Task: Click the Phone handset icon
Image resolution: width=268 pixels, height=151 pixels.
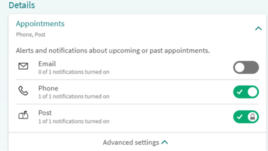Action: [23, 91]
